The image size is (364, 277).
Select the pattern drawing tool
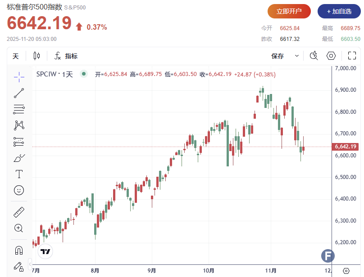[x=19, y=125]
